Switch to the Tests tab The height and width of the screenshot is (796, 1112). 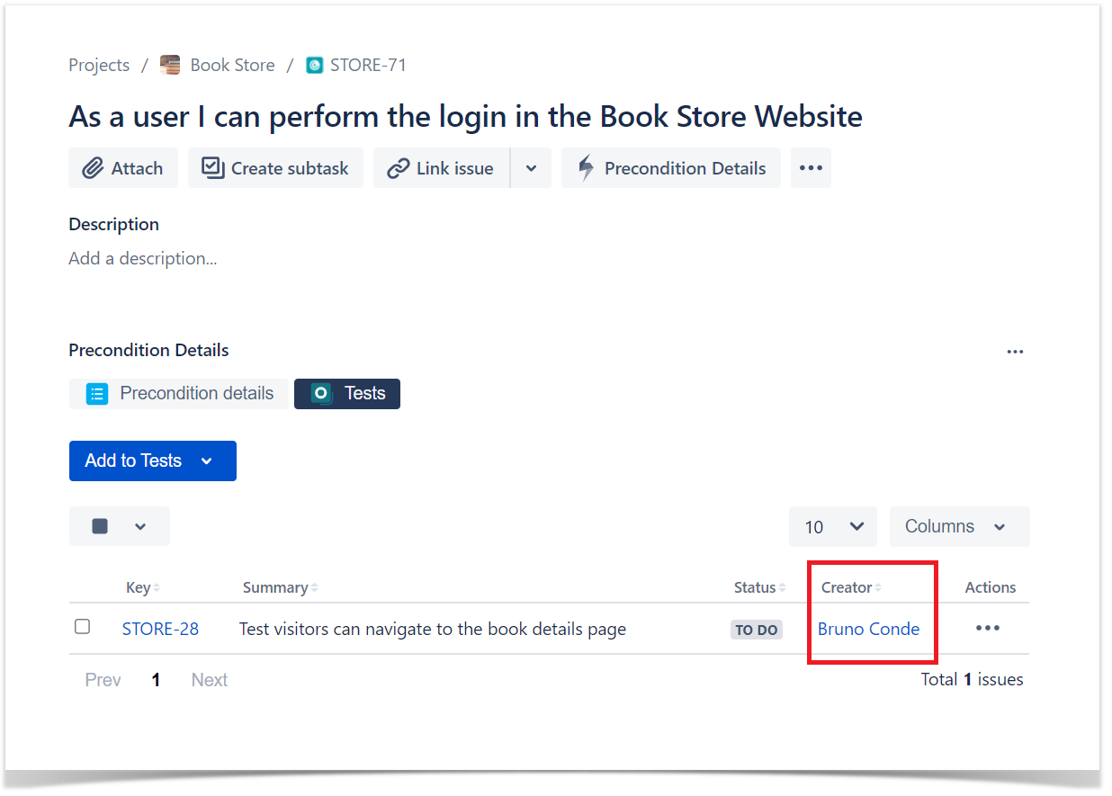[x=347, y=394]
